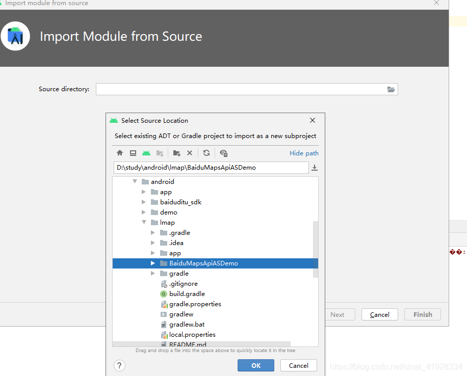The height and width of the screenshot is (376, 467).
Task: Select the baiduditu_sdk folder
Action: (215, 202)
